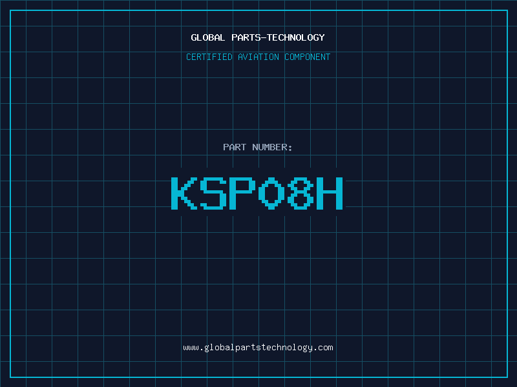Open the www.globalpartstechnology.com link
This screenshot has height=387, width=517.
(258, 348)
